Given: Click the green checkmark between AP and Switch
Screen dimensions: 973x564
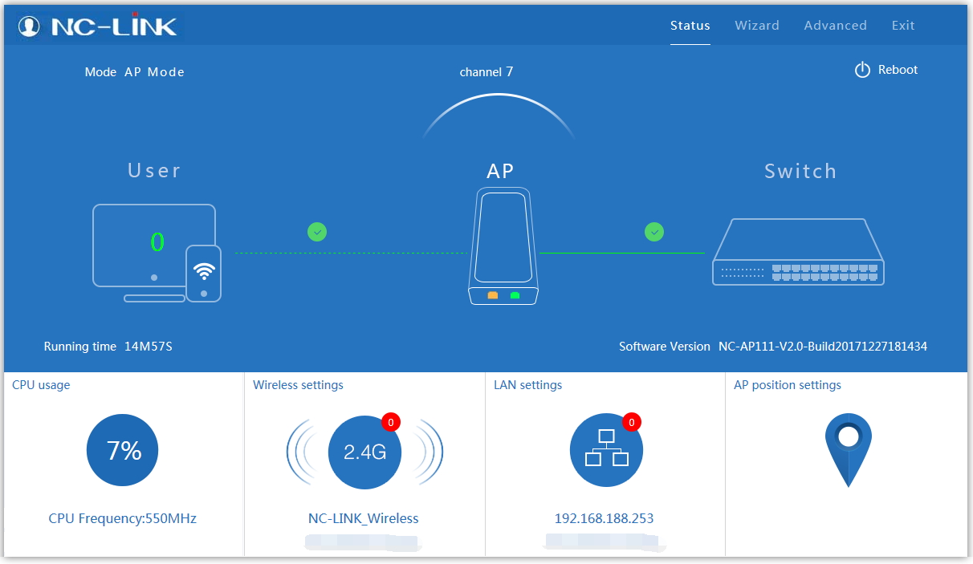Looking at the screenshot, I should click(654, 233).
